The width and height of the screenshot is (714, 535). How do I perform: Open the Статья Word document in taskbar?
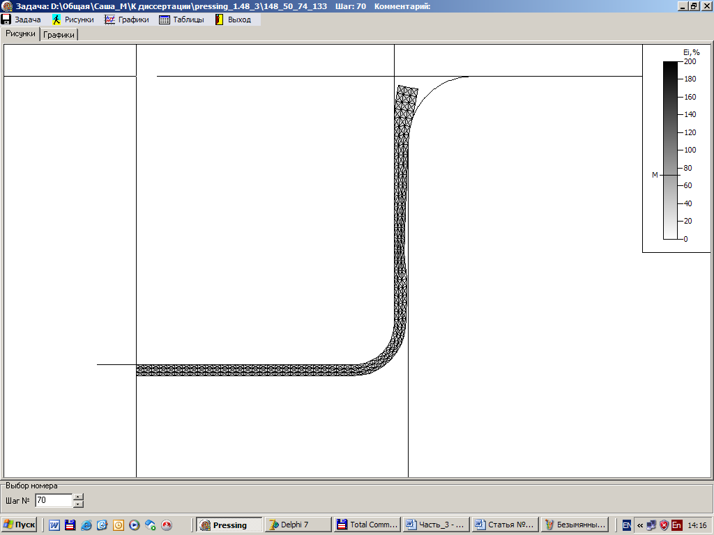coord(505,525)
